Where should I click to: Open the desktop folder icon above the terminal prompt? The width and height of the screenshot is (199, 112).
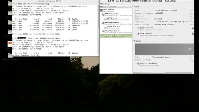coord(10,55)
